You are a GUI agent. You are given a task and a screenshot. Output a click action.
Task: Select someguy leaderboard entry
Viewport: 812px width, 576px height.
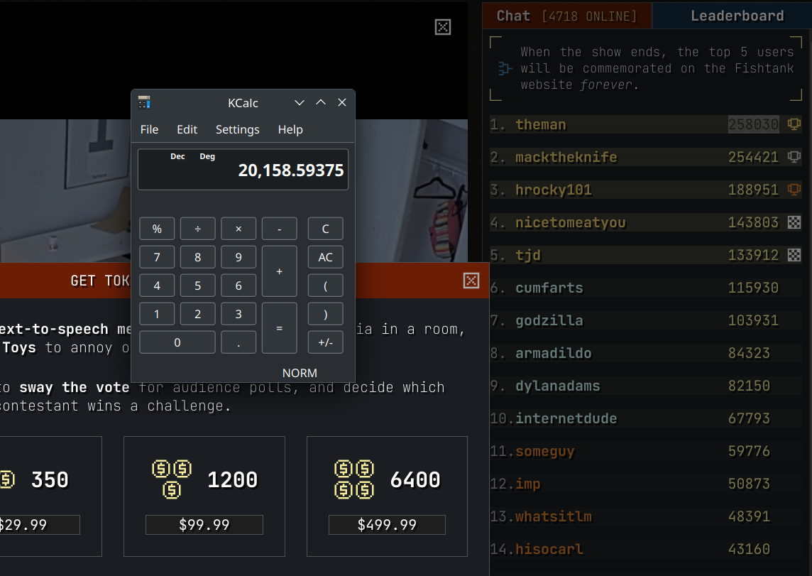pos(646,451)
